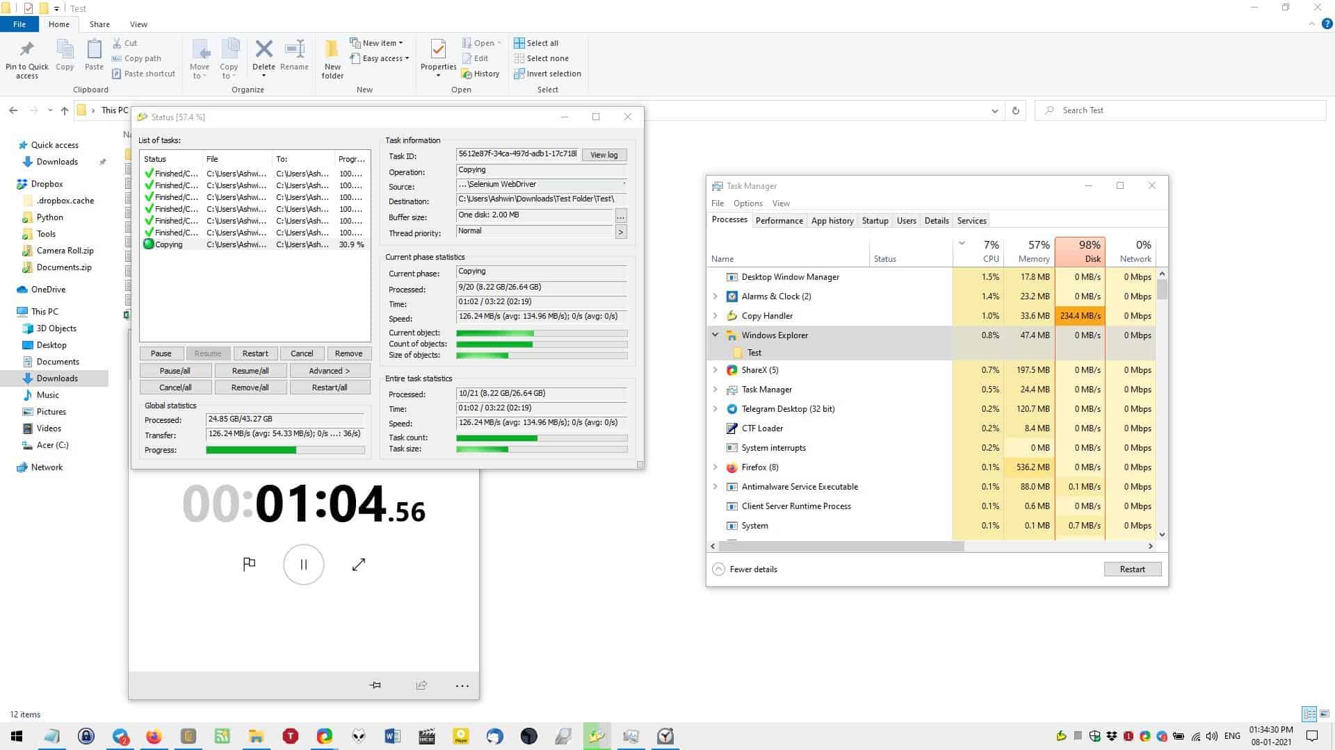The width and height of the screenshot is (1335, 750).
Task: Expand ShareX (5) process group
Action: [715, 370]
